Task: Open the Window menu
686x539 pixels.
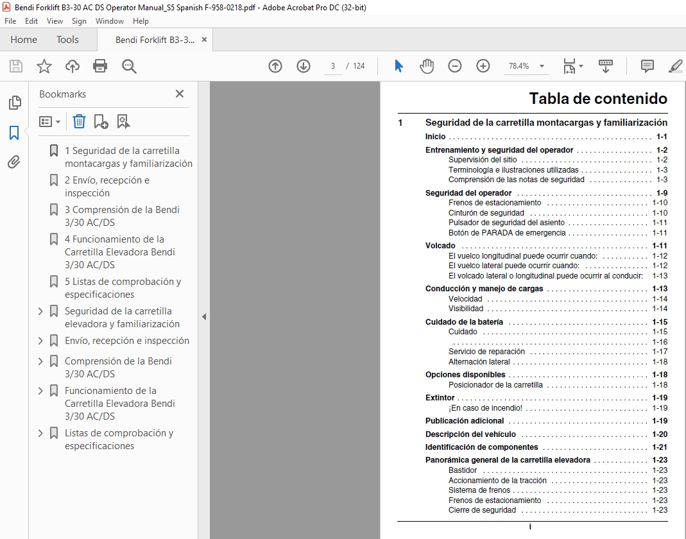Action: pyautogui.click(x=110, y=21)
